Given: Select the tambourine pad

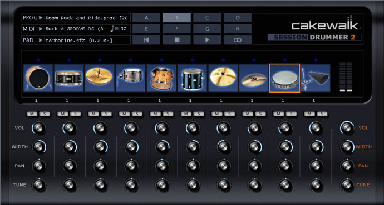Looking at the screenshot, I should [284, 78].
